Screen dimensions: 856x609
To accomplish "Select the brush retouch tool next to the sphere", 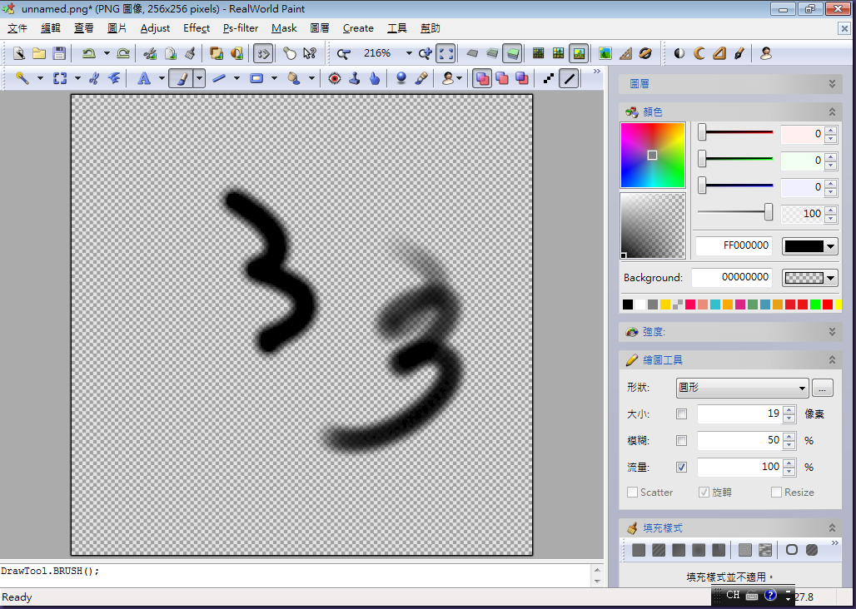I will point(421,78).
